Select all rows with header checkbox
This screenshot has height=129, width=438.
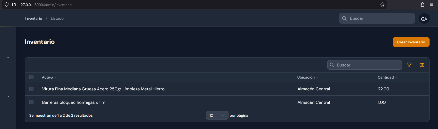(x=31, y=77)
